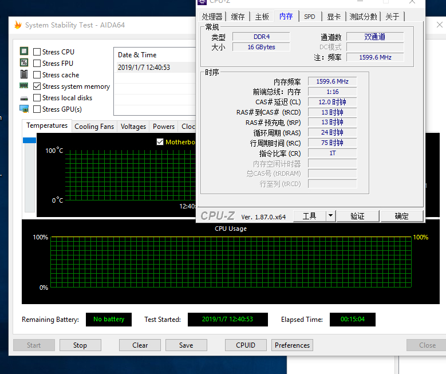Click the No battery status display

click(x=109, y=320)
